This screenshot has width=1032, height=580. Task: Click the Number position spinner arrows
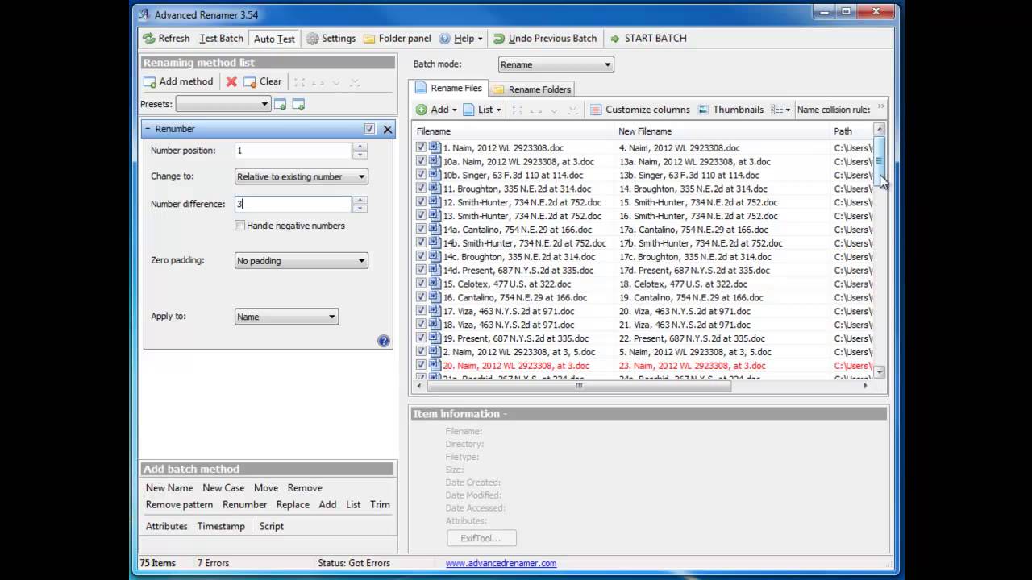(360, 151)
